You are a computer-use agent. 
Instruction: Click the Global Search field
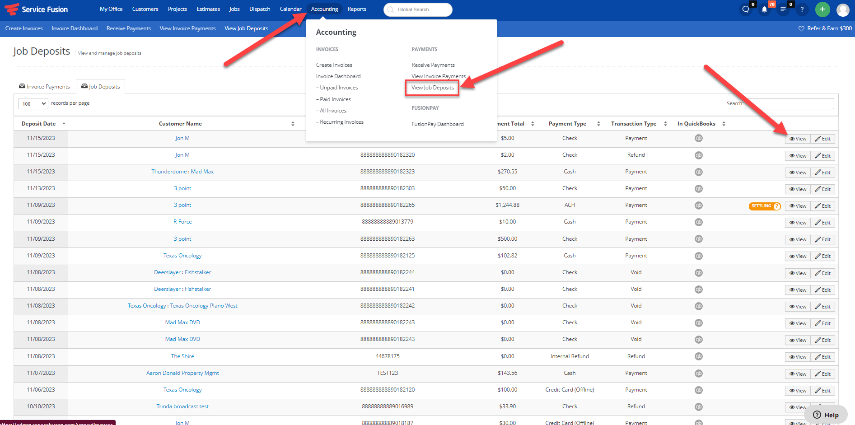click(x=418, y=9)
